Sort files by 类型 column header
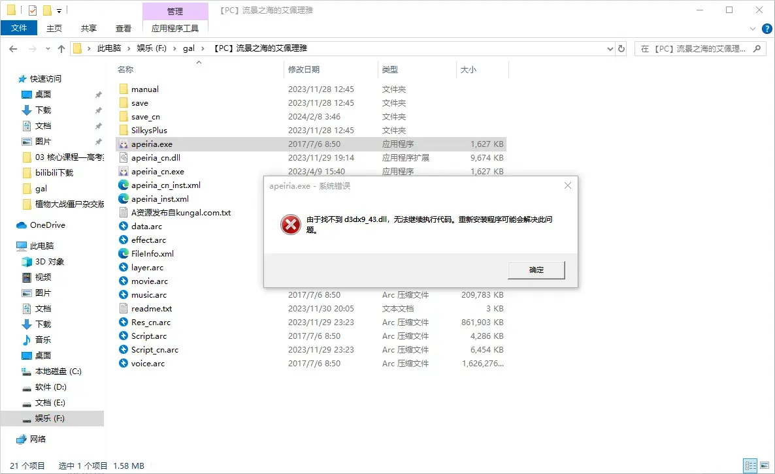 [x=417, y=70]
